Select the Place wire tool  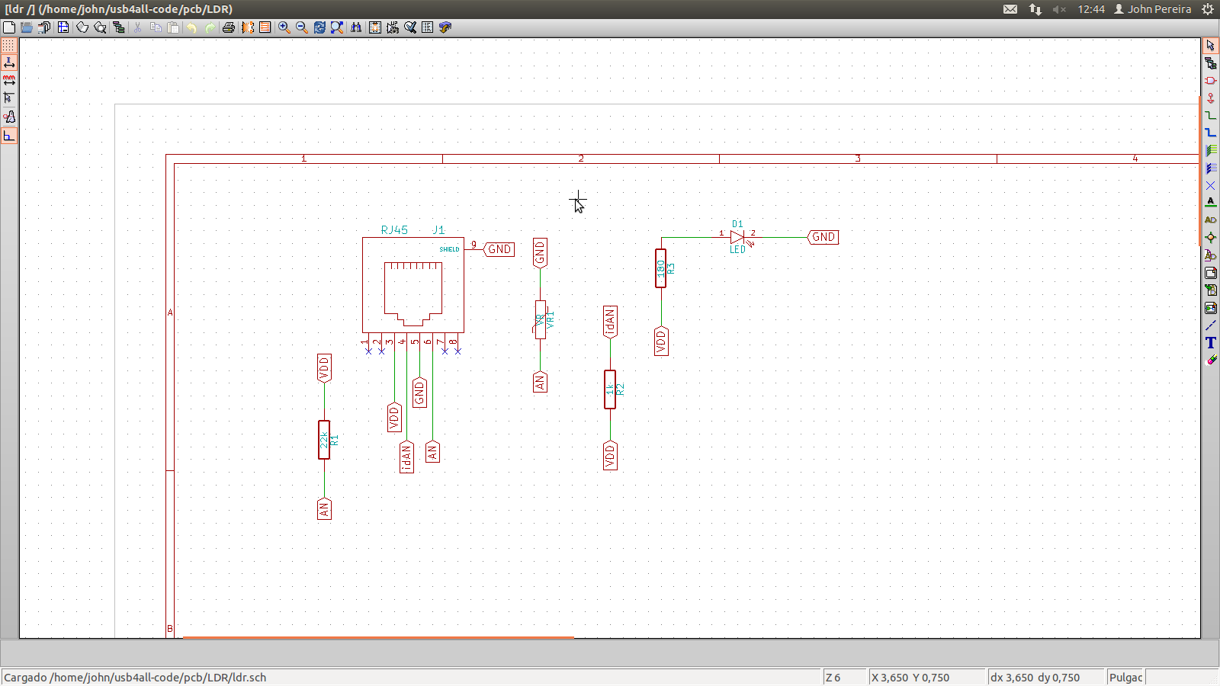pos(1211,116)
